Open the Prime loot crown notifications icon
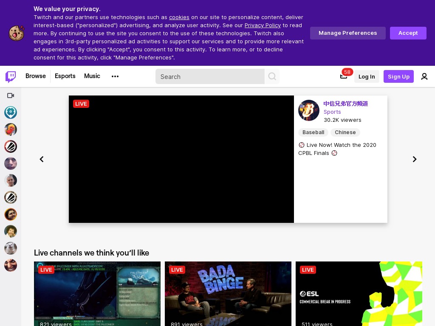 click(343, 76)
